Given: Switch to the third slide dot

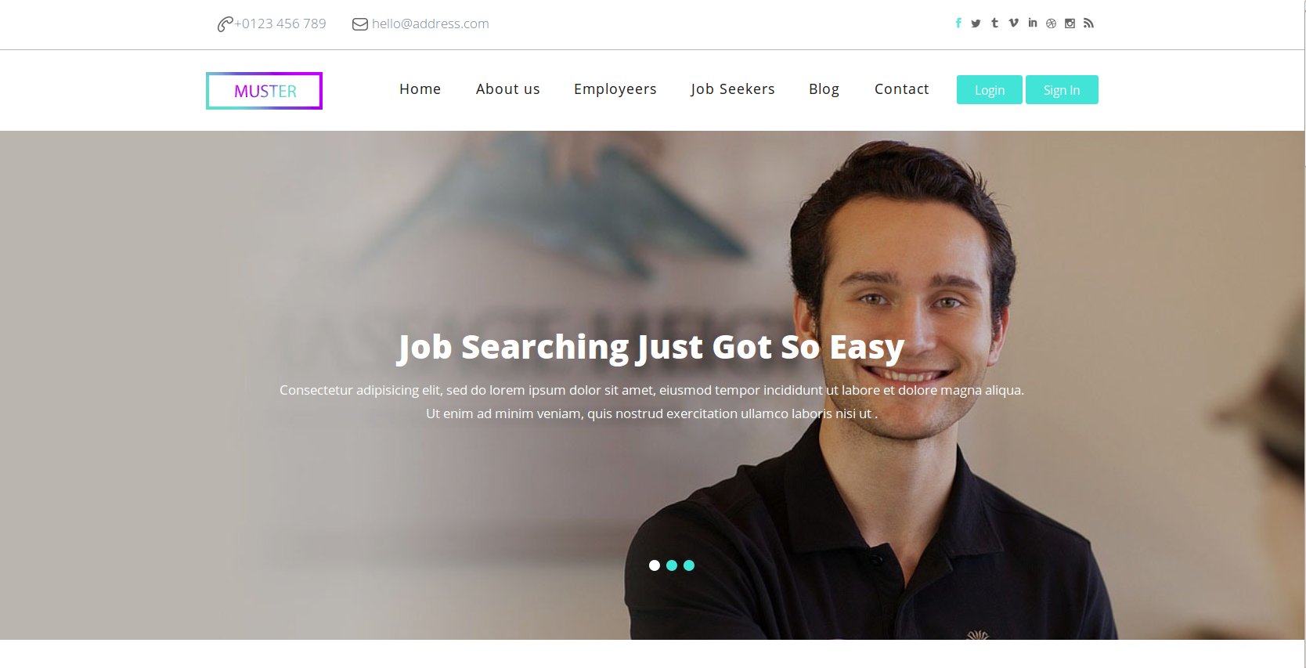Looking at the screenshot, I should coord(689,565).
